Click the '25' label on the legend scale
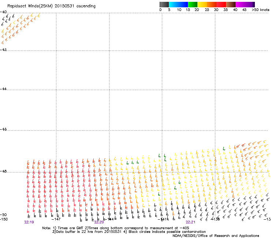 [207, 10]
